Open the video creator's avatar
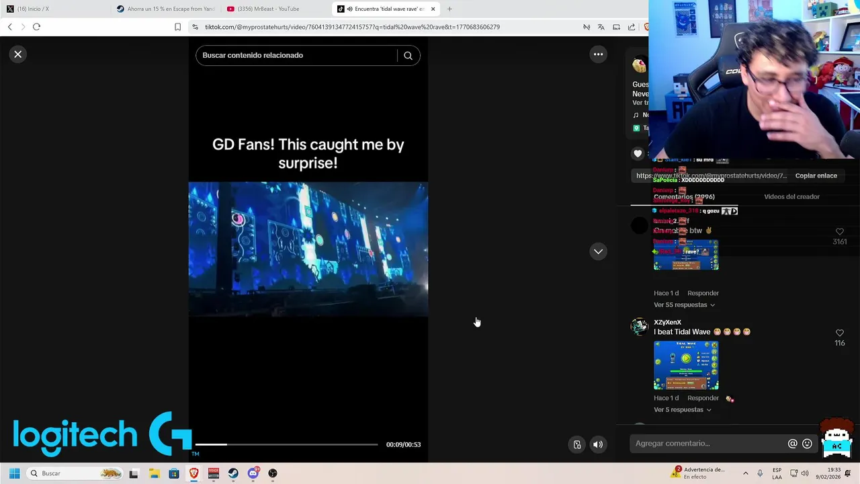 click(x=639, y=65)
